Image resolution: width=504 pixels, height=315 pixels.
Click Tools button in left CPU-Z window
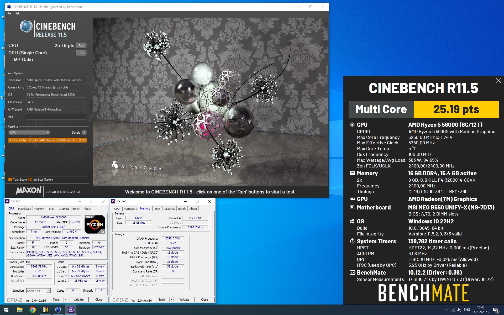click(x=56, y=300)
